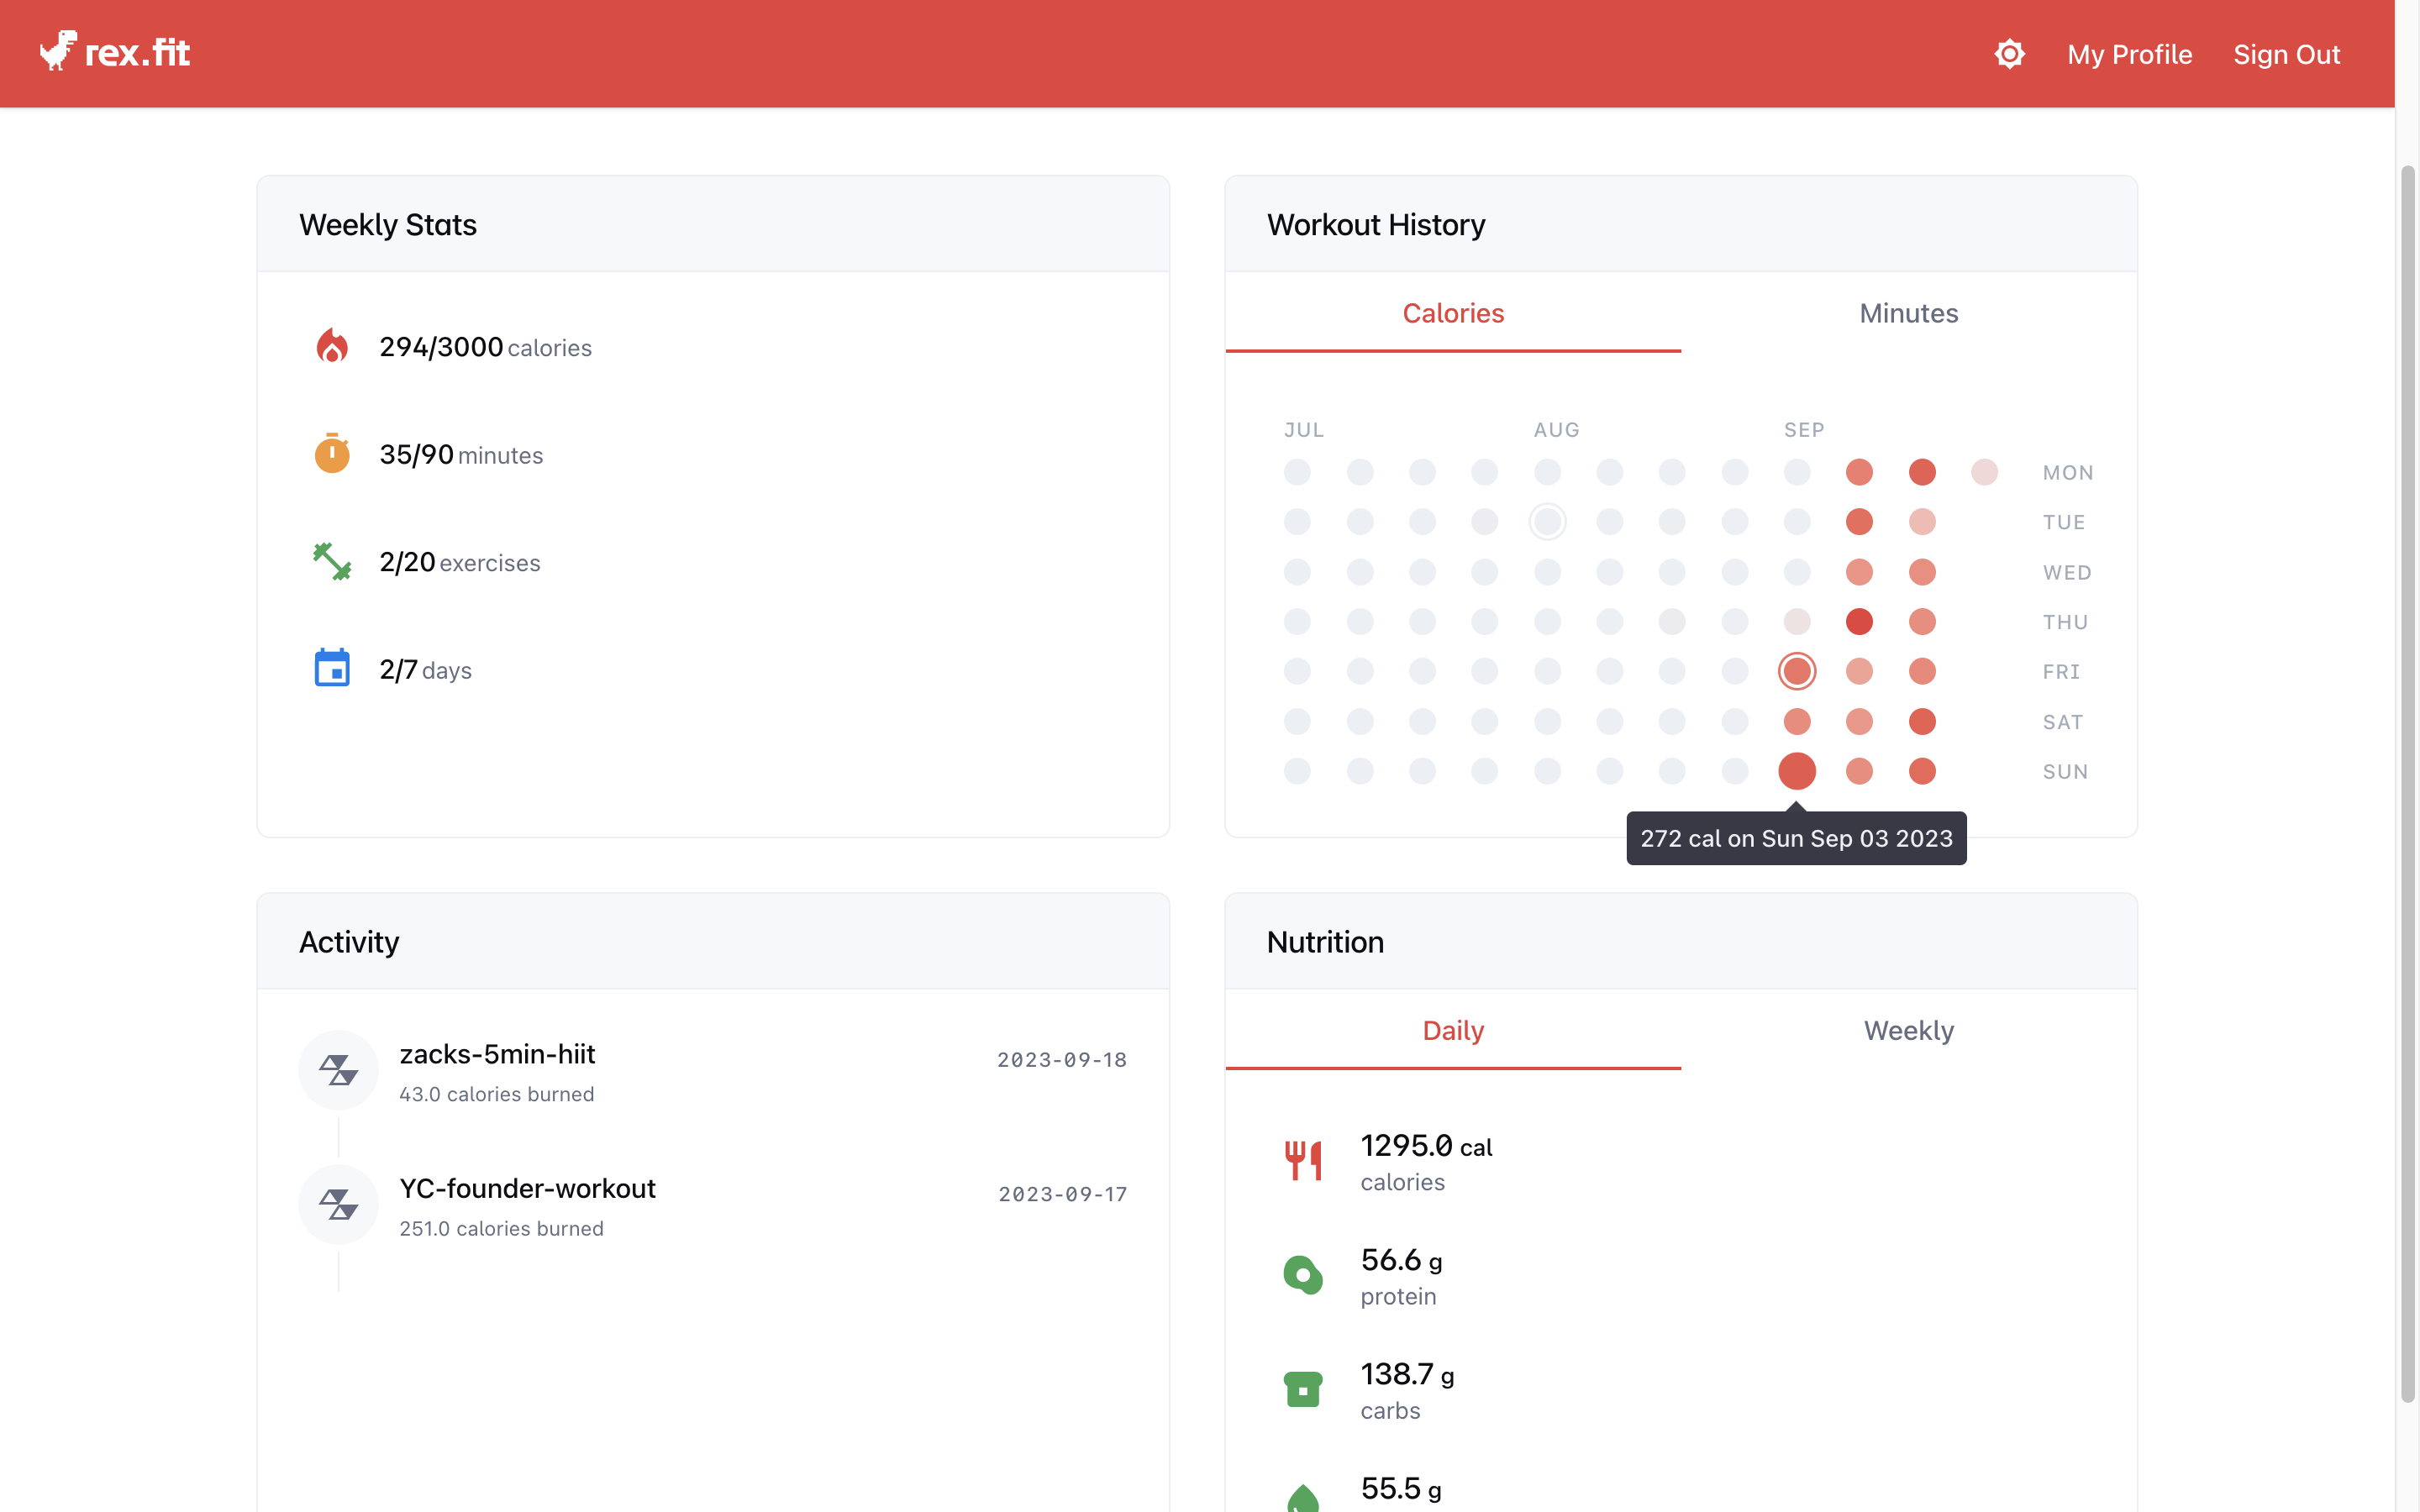
Task: Select the Calories workout history tab
Action: [1453, 313]
